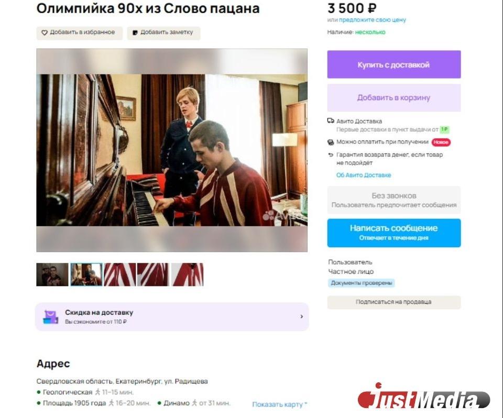Click the Авито Доставка truck icon
The image size is (503, 418).
point(331,121)
